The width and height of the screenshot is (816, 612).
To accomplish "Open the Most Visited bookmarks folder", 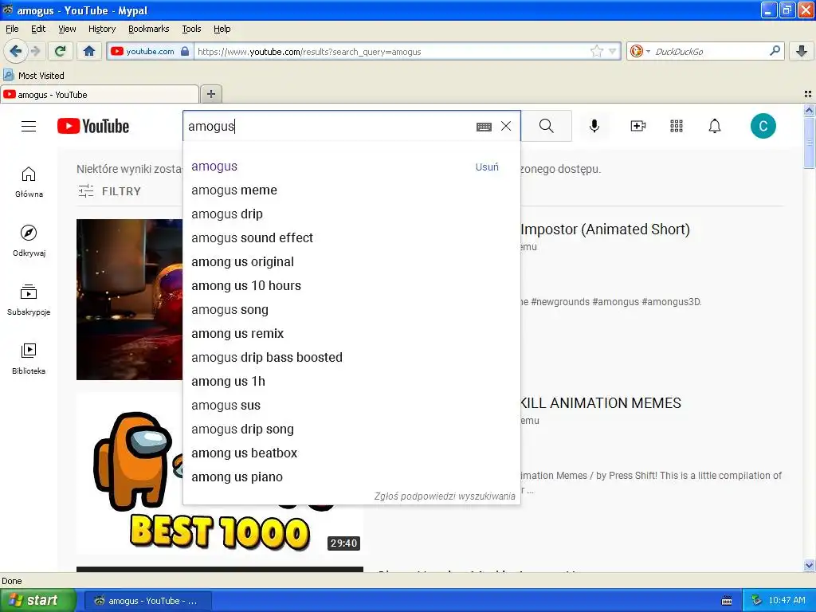I will (x=33, y=76).
